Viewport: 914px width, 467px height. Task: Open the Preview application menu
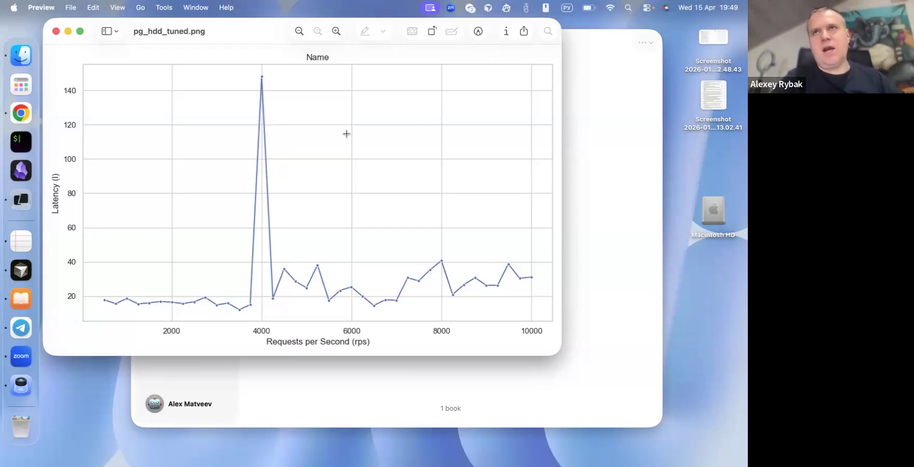pyautogui.click(x=41, y=7)
